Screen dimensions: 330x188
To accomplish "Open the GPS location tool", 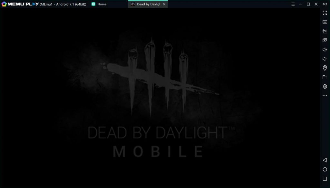I will (325, 68).
